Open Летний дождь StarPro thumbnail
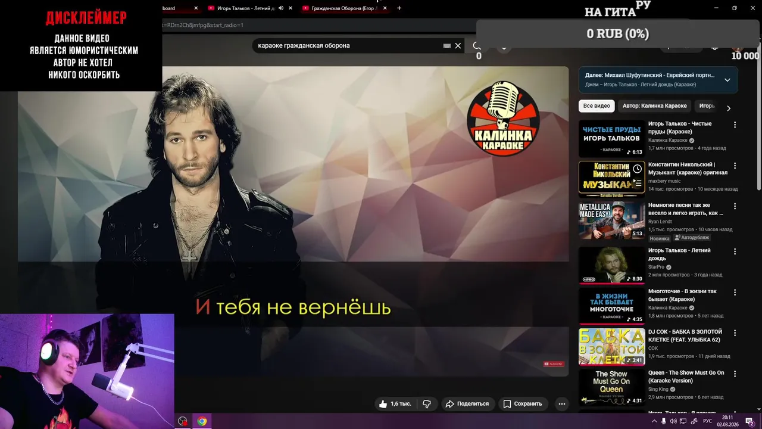Viewport: 762px width, 429px height. click(x=611, y=265)
